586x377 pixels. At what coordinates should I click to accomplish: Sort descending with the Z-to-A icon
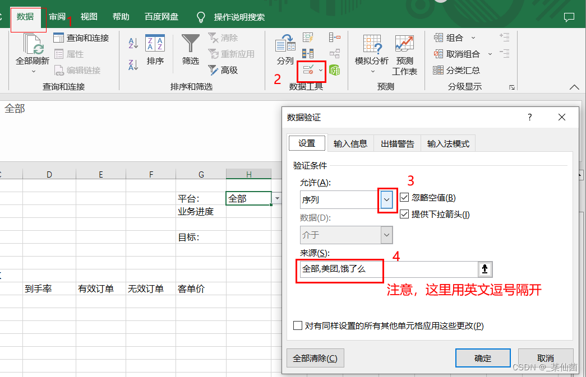pos(133,65)
